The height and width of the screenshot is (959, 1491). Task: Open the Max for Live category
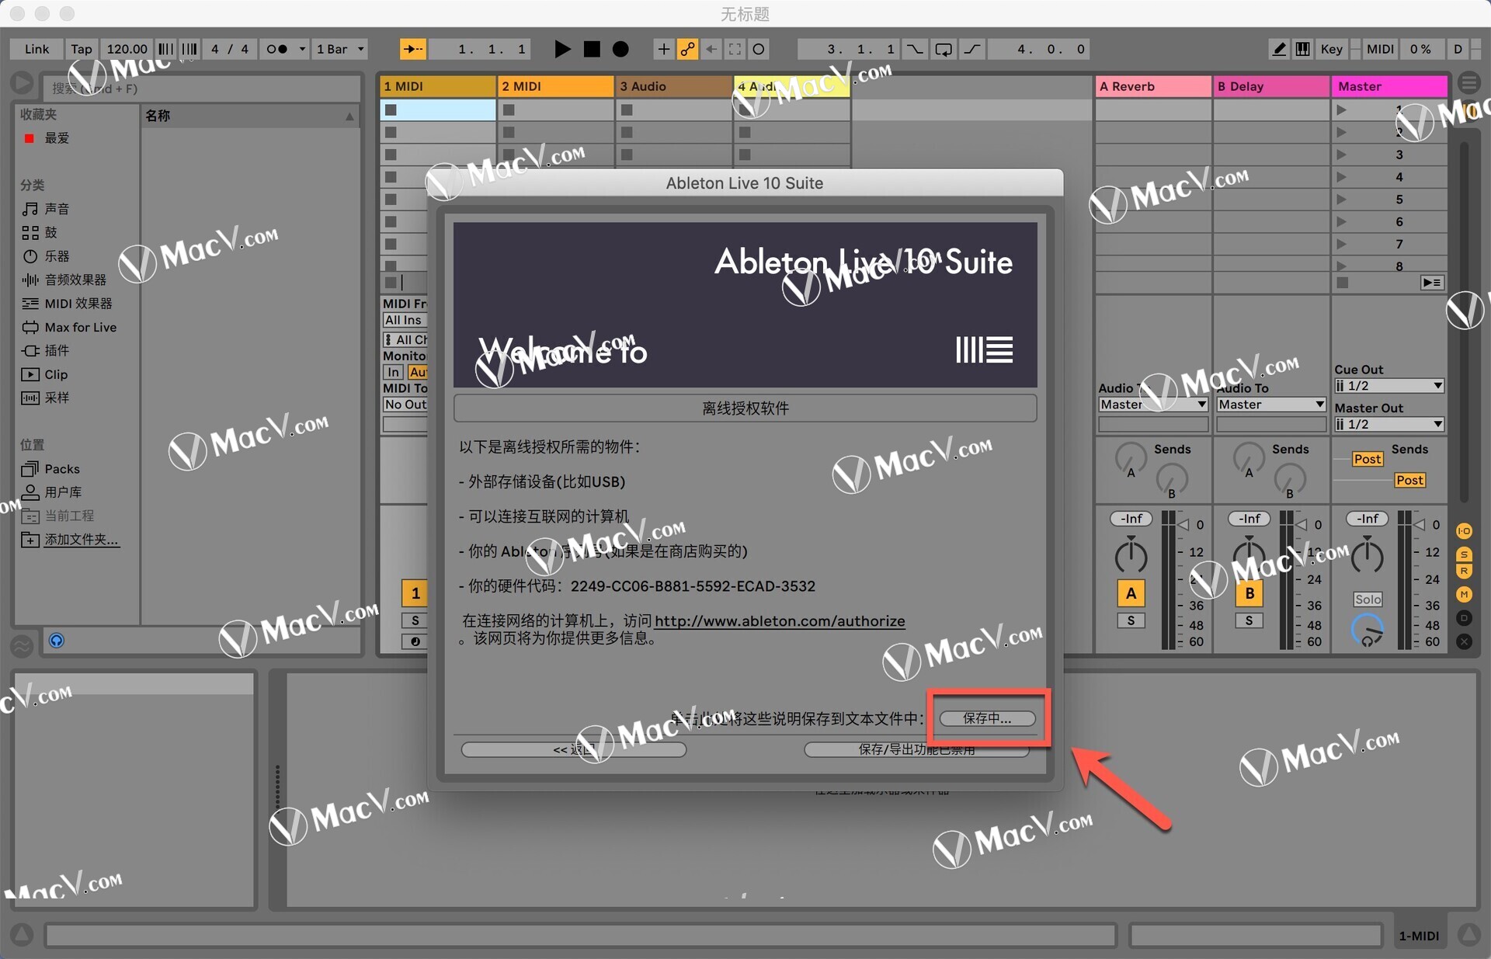(80, 327)
